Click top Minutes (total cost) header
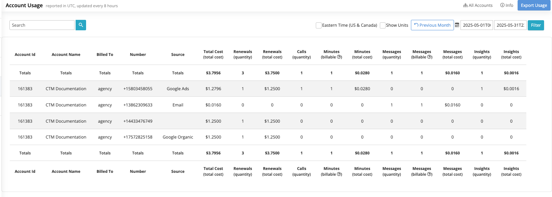 pos(362,54)
